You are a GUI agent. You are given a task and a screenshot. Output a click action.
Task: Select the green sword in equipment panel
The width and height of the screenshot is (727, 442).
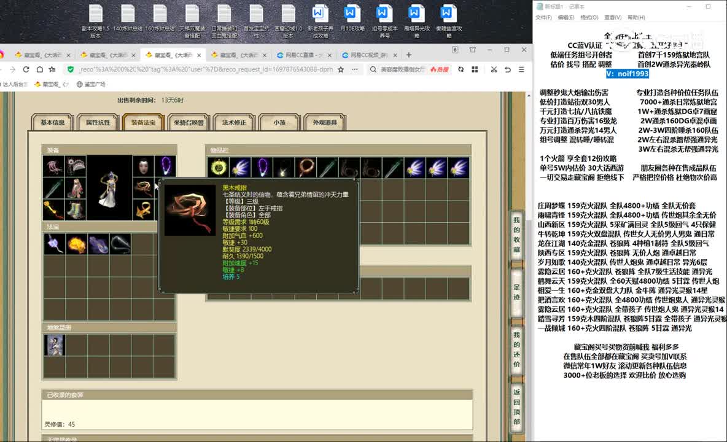click(x=53, y=188)
